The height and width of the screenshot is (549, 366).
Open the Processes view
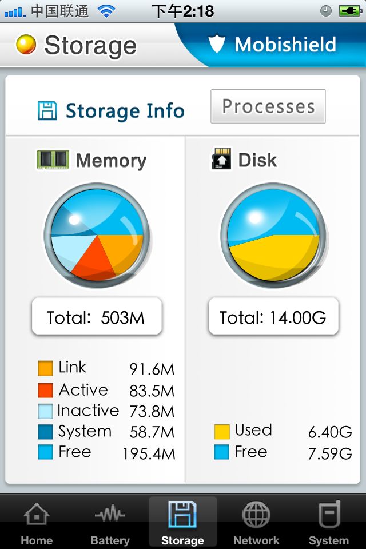coord(268,106)
